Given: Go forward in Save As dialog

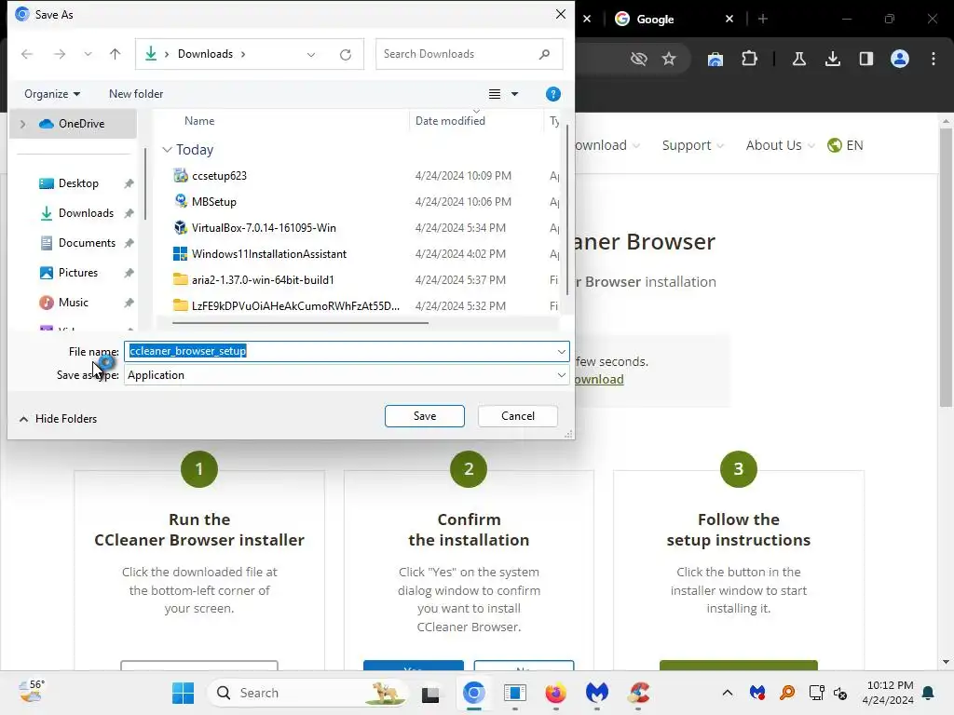Looking at the screenshot, I should pyautogui.click(x=59, y=54).
